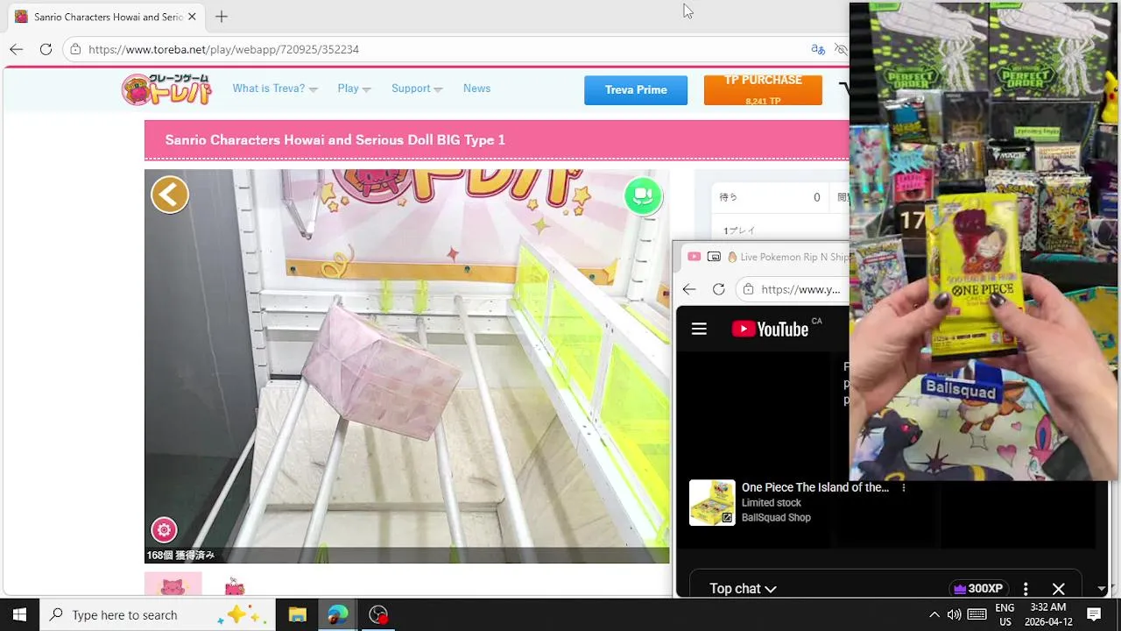Open Microsoft Edge from the taskbar

click(x=337, y=614)
